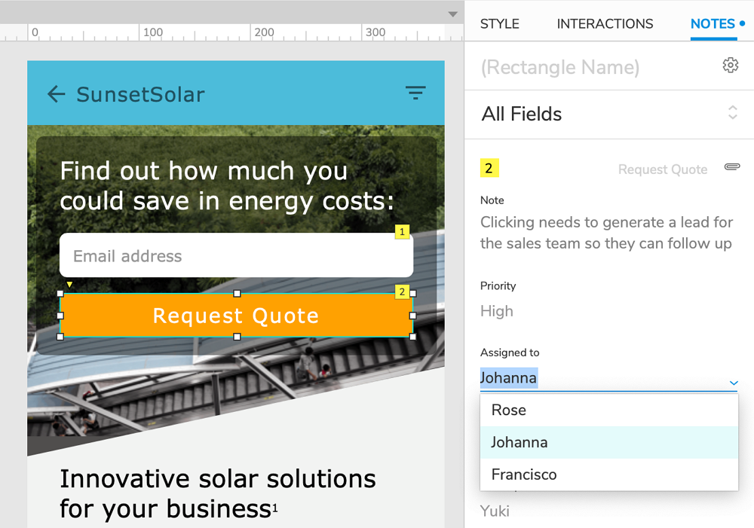
Task: Click yellow note marker 2 on orange button
Action: 402,291
